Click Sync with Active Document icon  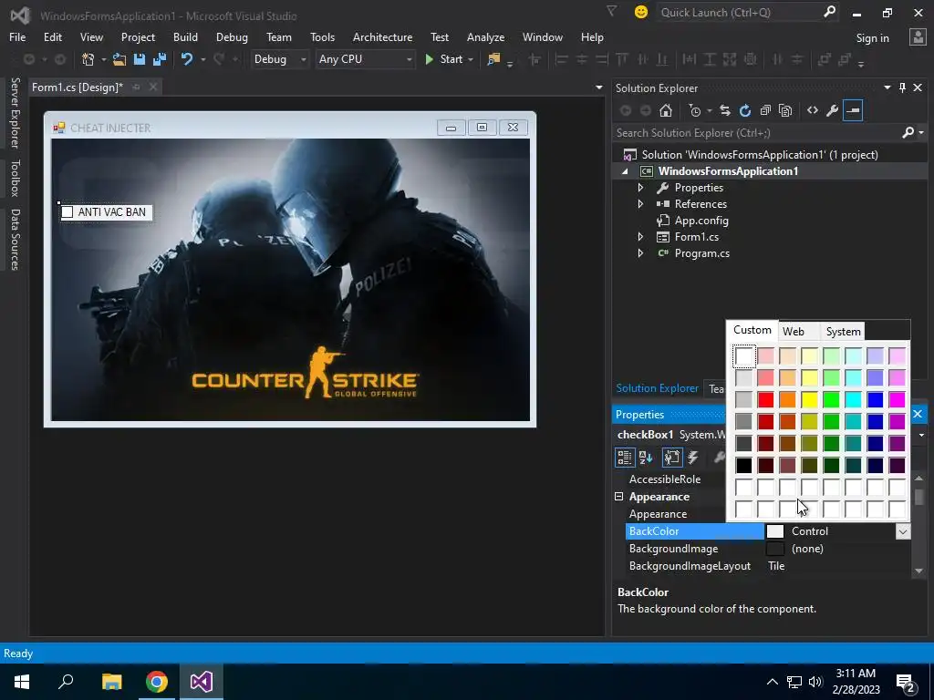pos(725,110)
